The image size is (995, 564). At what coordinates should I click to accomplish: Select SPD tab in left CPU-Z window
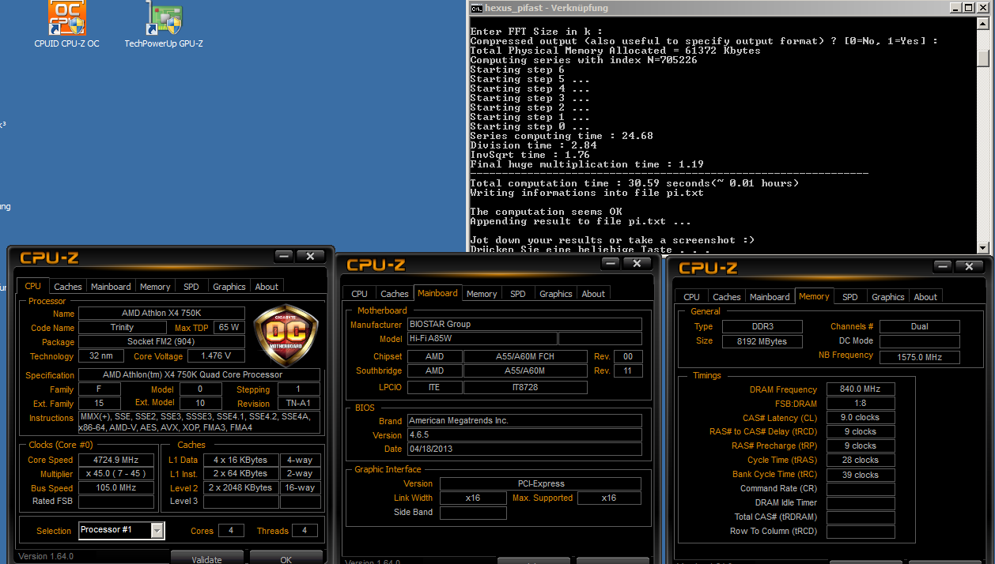pyautogui.click(x=191, y=287)
